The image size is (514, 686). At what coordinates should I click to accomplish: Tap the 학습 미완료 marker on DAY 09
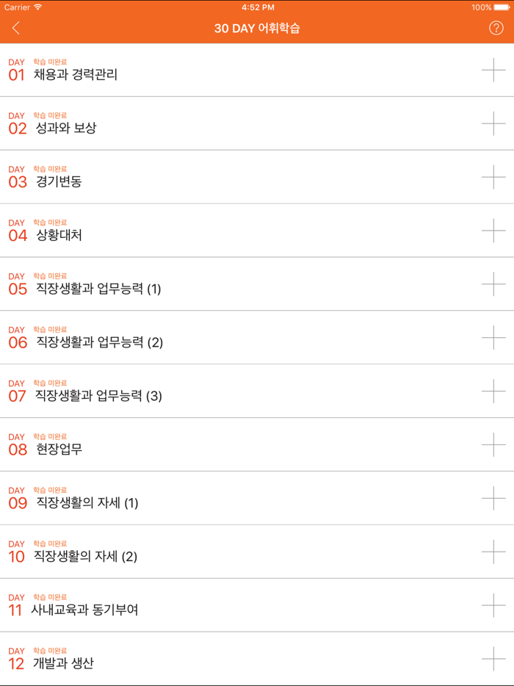coord(48,490)
